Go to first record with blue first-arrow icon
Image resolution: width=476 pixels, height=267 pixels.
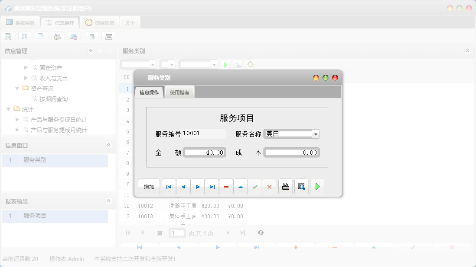pyautogui.click(x=169, y=187)
